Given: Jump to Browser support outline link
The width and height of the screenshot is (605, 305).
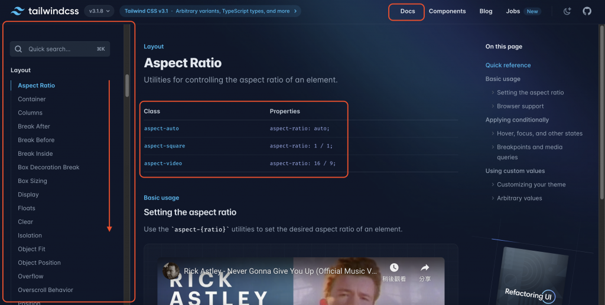Looking at the screenshot, I should tap(520, 106).
